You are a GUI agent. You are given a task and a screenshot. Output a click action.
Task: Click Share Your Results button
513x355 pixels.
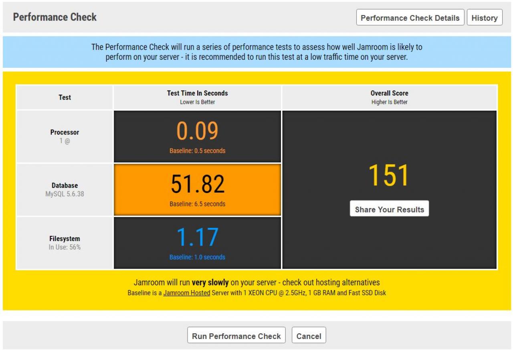[x=389, y=209]
